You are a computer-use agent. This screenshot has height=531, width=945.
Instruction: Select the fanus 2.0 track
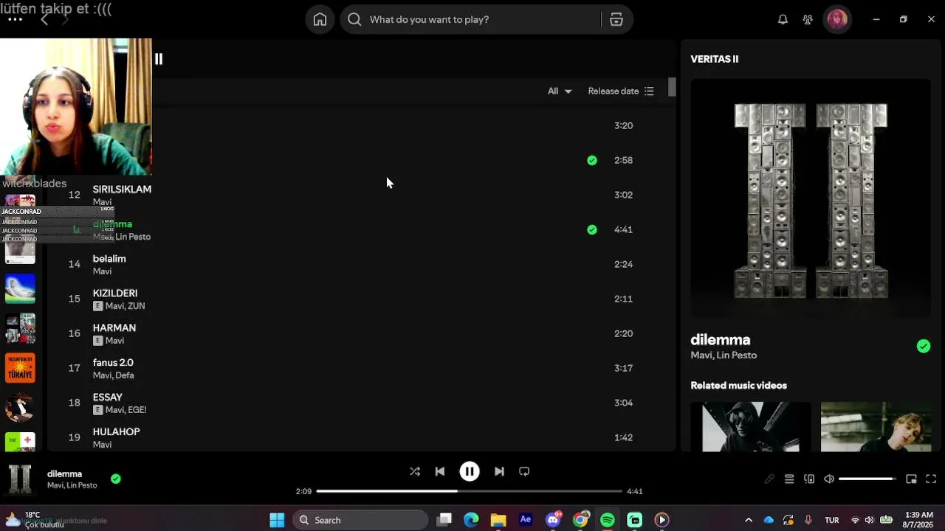113,363
